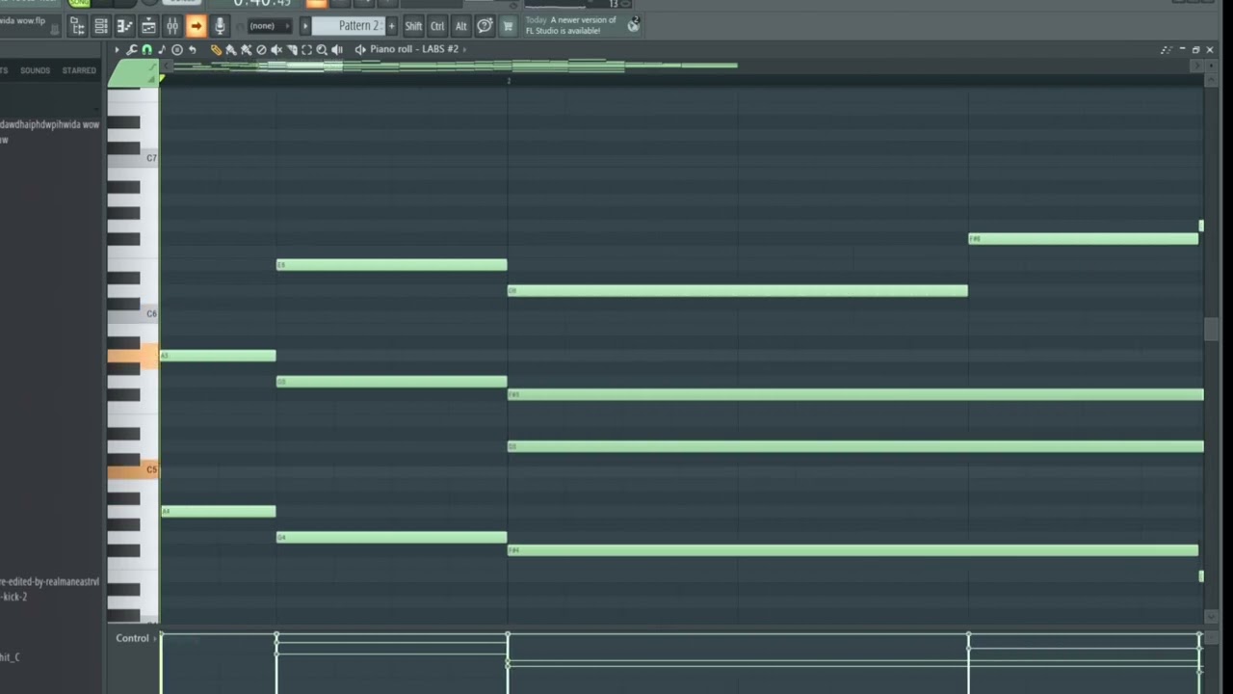Open the mixer view icon
This screenshot has height=694, width=1233.
(172, 26)
